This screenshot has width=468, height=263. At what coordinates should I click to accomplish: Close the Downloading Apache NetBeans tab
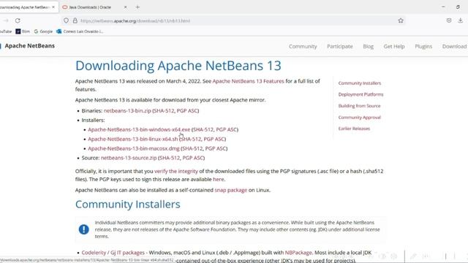[x=53, y=7]
